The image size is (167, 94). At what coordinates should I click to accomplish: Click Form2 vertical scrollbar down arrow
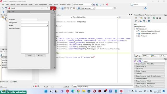point(55,68)
